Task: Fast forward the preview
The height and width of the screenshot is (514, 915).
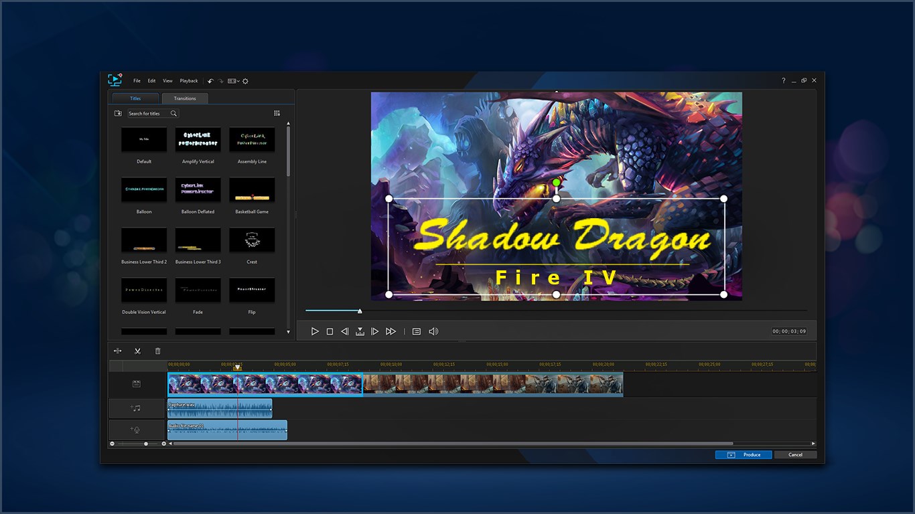Action: [391, 331]
